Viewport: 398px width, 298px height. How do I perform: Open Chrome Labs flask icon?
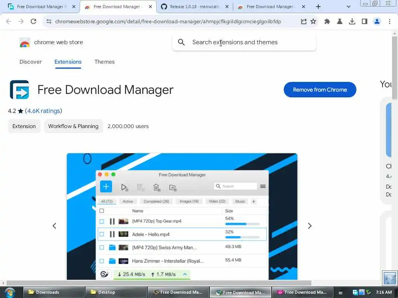point(340,22)
